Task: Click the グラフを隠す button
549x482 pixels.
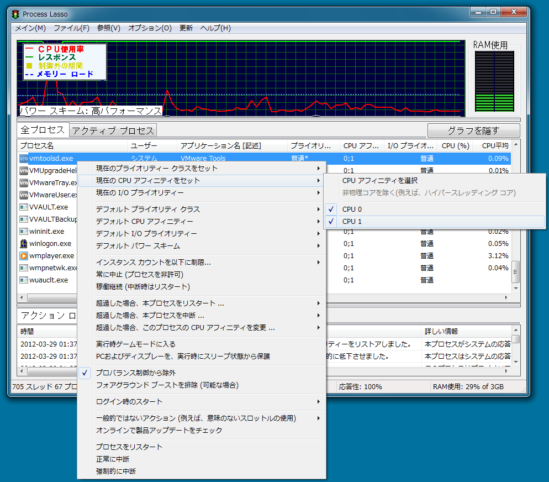Action: [x=473, y=130]
